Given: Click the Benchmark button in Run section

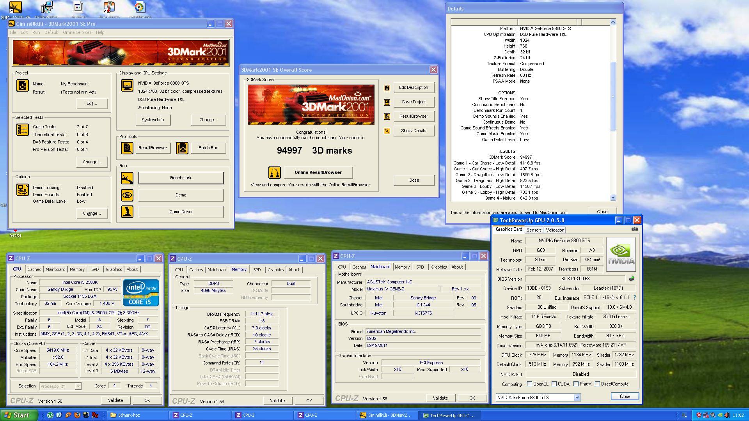Looking at the screenshot, I should point(181,178).
